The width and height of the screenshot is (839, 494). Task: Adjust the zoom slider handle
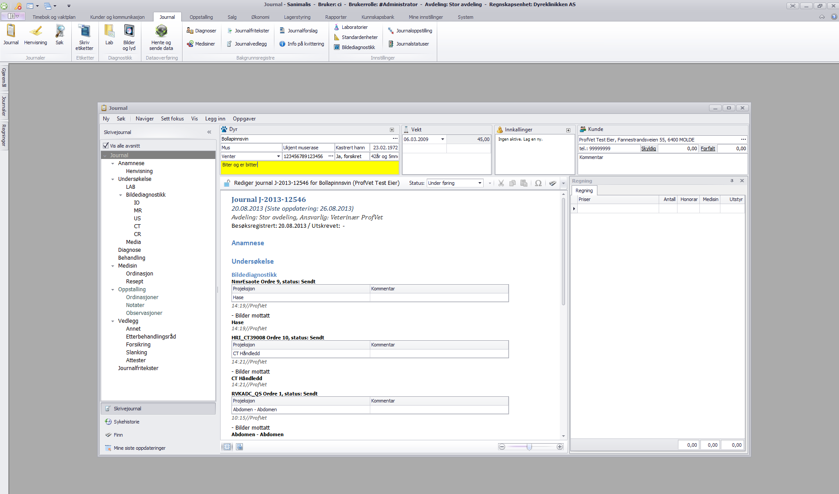529,447
